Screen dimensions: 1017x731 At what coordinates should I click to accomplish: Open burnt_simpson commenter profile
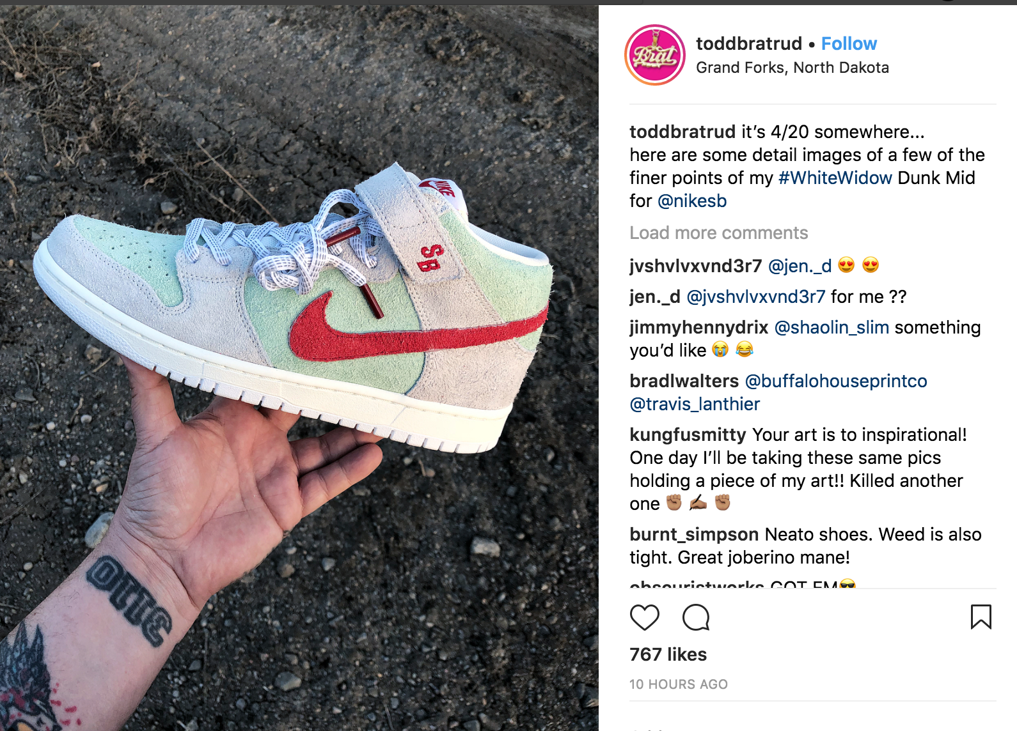coord(694,534)
